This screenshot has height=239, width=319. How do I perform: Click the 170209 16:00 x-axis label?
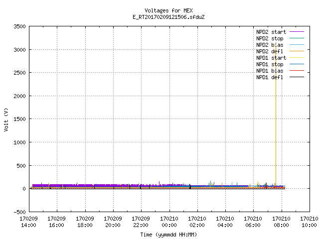click(x=57, y=222)
